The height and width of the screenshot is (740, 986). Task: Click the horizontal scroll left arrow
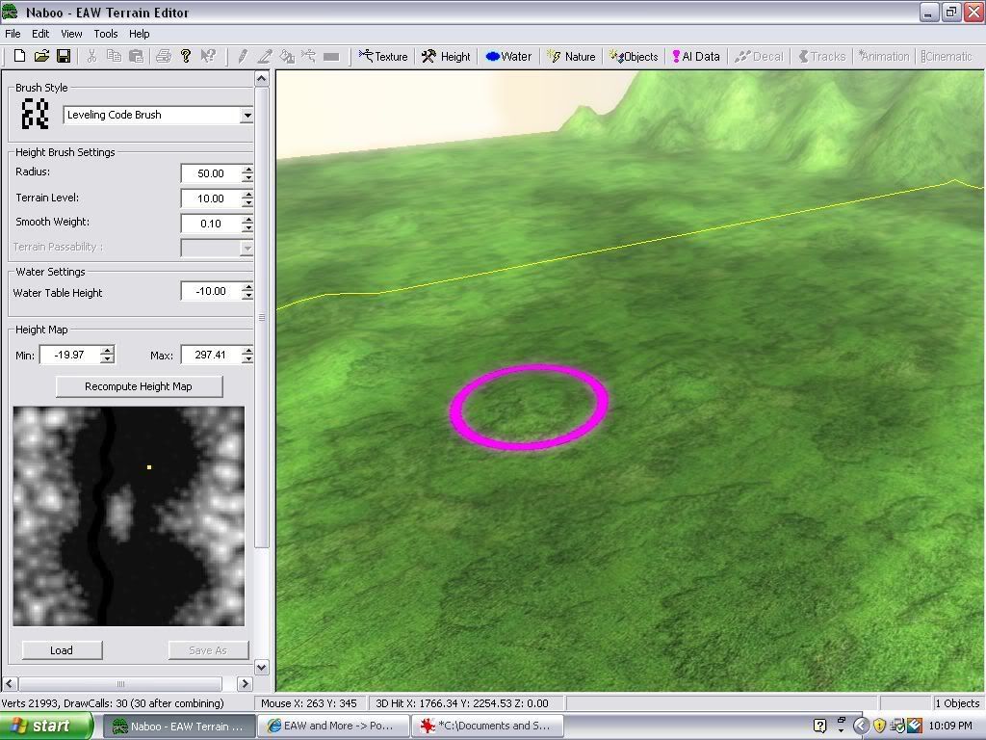10,683
